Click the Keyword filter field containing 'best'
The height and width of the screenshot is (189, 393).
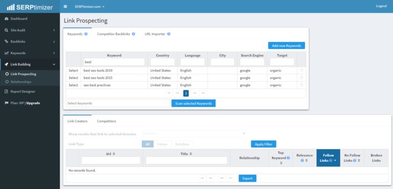coord(114,62)
